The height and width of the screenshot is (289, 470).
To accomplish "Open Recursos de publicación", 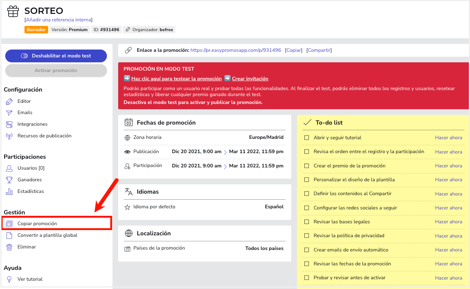I will (x=44, y=136).
